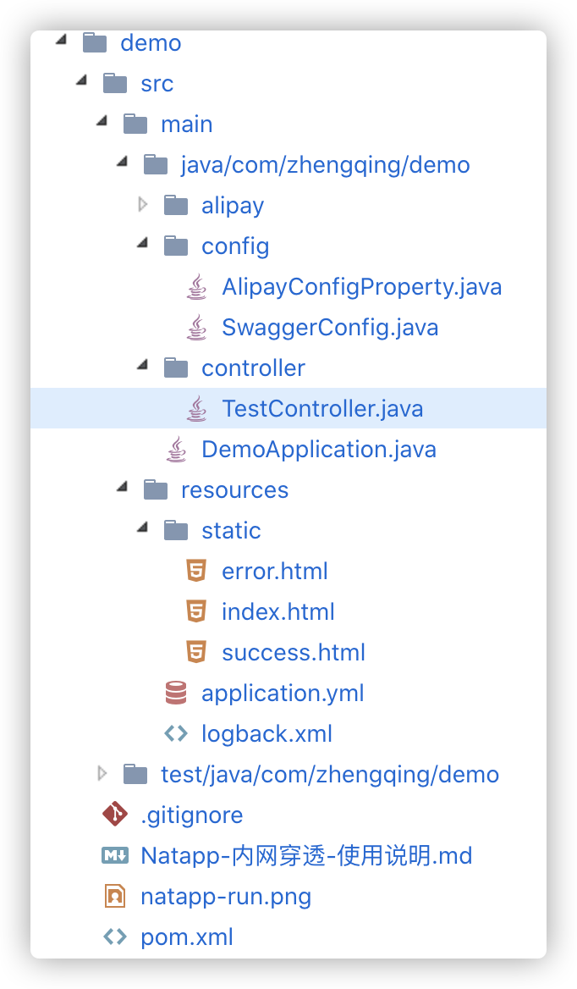Click the HTML5 icon beside success.html
The width and height of the screenshot is (577, 989).
point(196,652)
